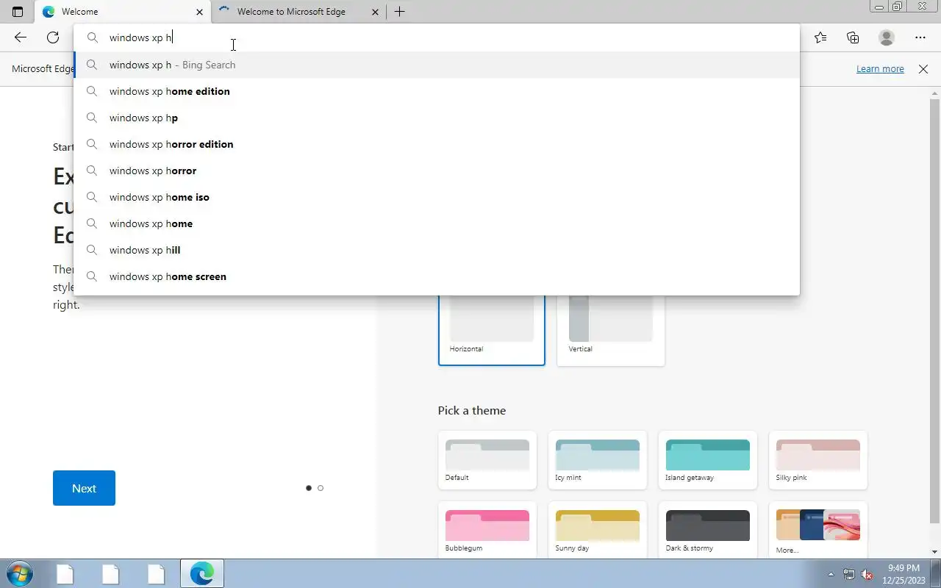Pick the Default theme swatch
Image resolution: width=941 pixels, height=588 pixels.
click(487, 460)
